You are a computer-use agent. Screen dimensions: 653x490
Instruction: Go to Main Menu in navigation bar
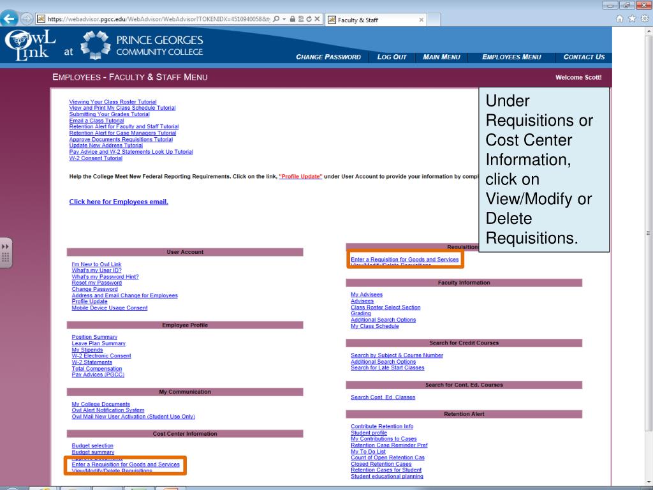click(441, 57)
